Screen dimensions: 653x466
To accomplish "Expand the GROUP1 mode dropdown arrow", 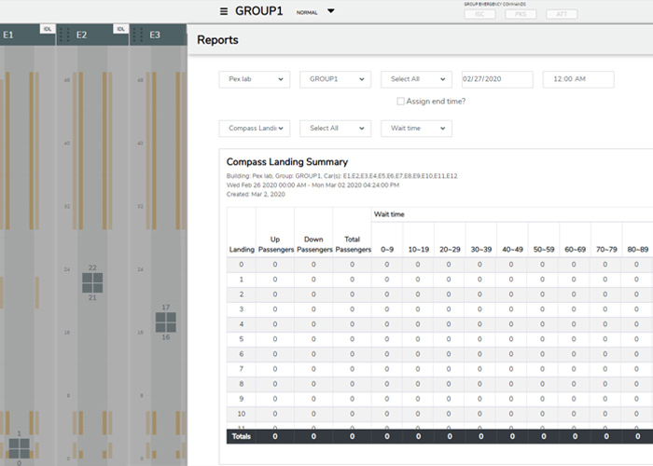I will coord(330,11).
